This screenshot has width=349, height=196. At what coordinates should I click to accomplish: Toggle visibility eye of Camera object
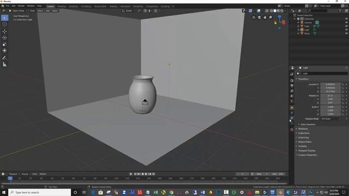point(346,22)
